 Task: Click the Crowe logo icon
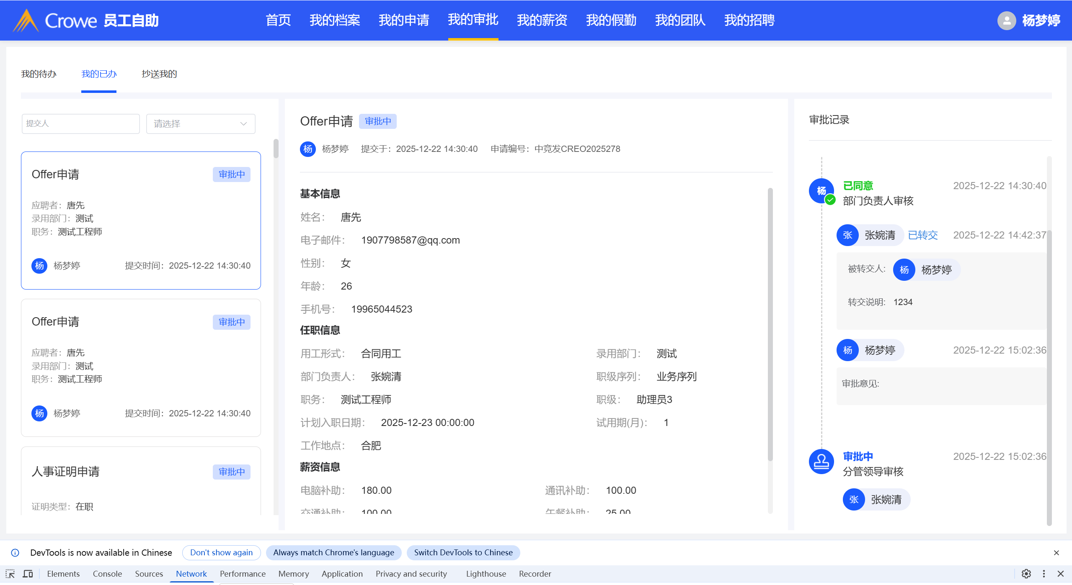[x=26, y=21]
